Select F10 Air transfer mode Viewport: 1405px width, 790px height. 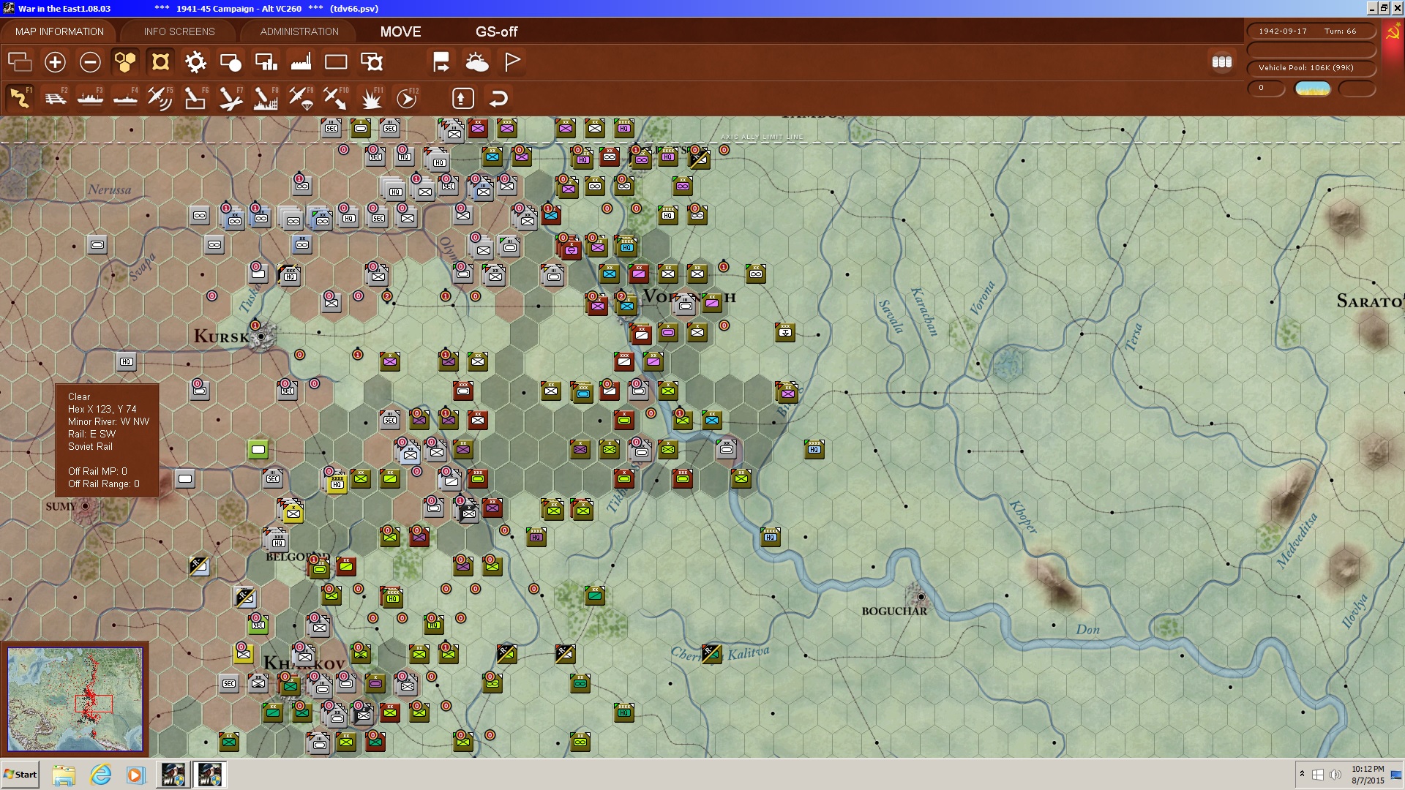pyautogui.click(x=336, y=97)
